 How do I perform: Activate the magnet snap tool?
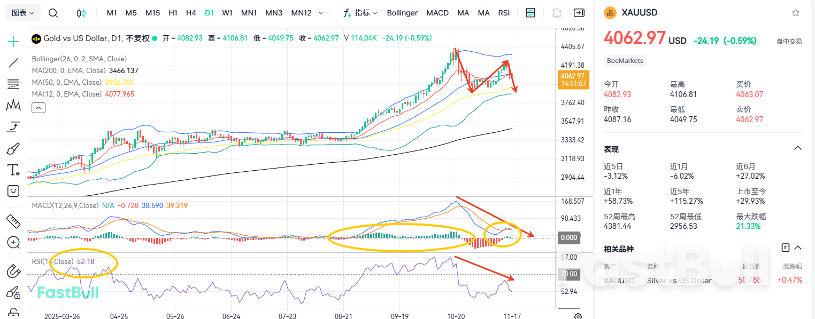pos(13,270)
